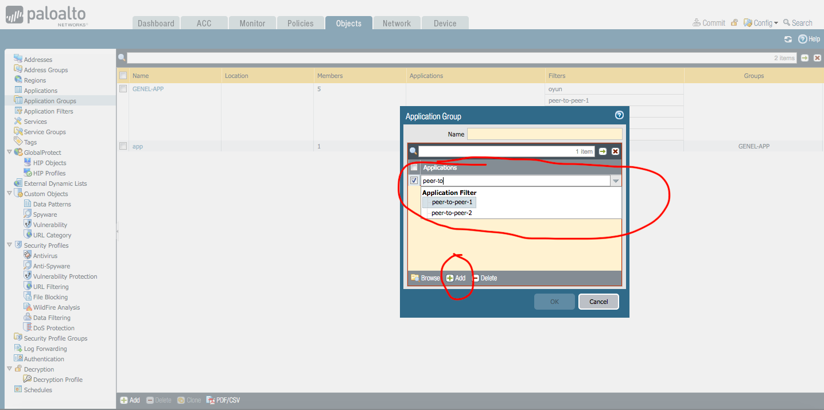Viewport: 824px width, 410px height.
Task: Click Browse folder icon in dialog
Action: (x=415, y=278)
